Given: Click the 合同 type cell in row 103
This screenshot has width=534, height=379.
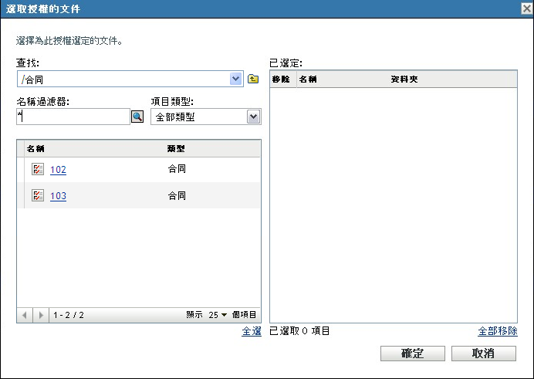Looking at the screenshot, I should [177, 196].
